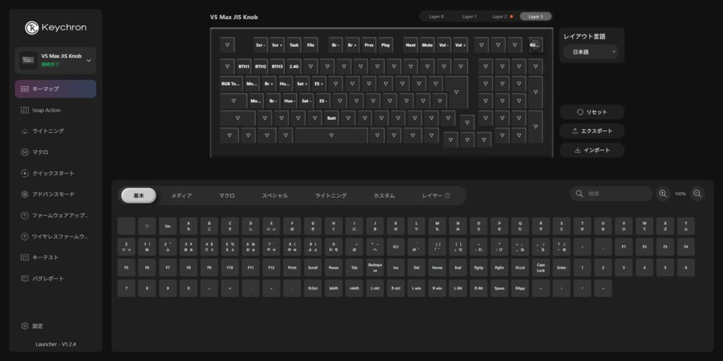Open Snap Action in the sidebar
723x361 pixels.
47,110
